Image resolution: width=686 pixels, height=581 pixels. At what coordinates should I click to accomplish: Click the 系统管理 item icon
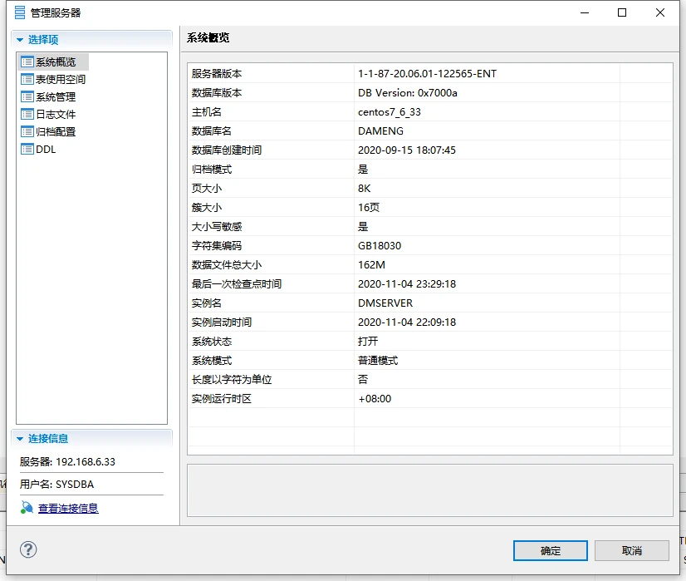[x=26, y=96]
